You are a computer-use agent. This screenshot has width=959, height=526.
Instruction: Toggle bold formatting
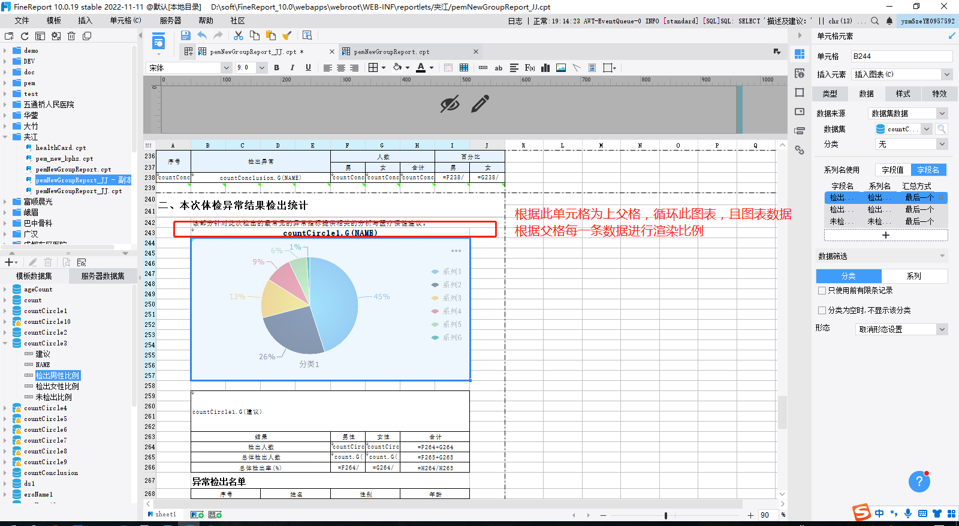[x=276, y=68]
